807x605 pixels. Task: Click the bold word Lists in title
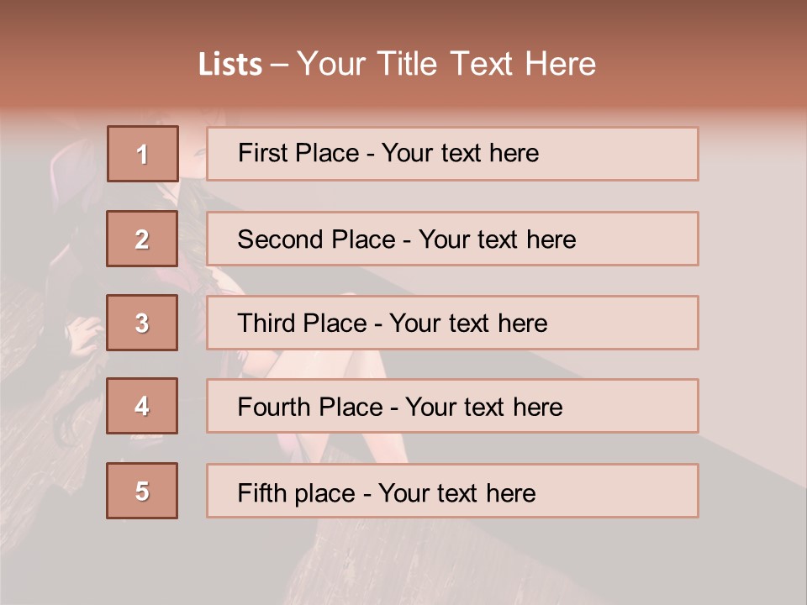click(x=230, y=65)
